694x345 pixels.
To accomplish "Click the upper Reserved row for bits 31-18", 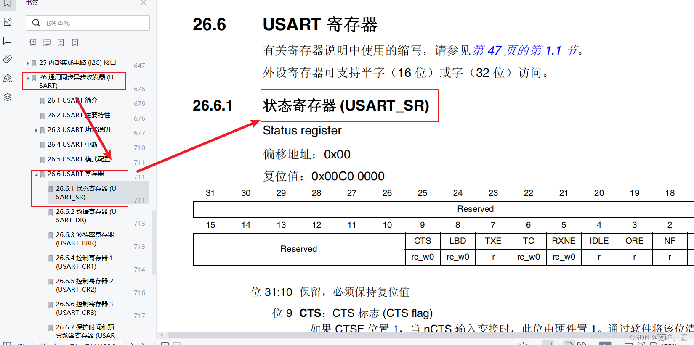I will (444, 209).
